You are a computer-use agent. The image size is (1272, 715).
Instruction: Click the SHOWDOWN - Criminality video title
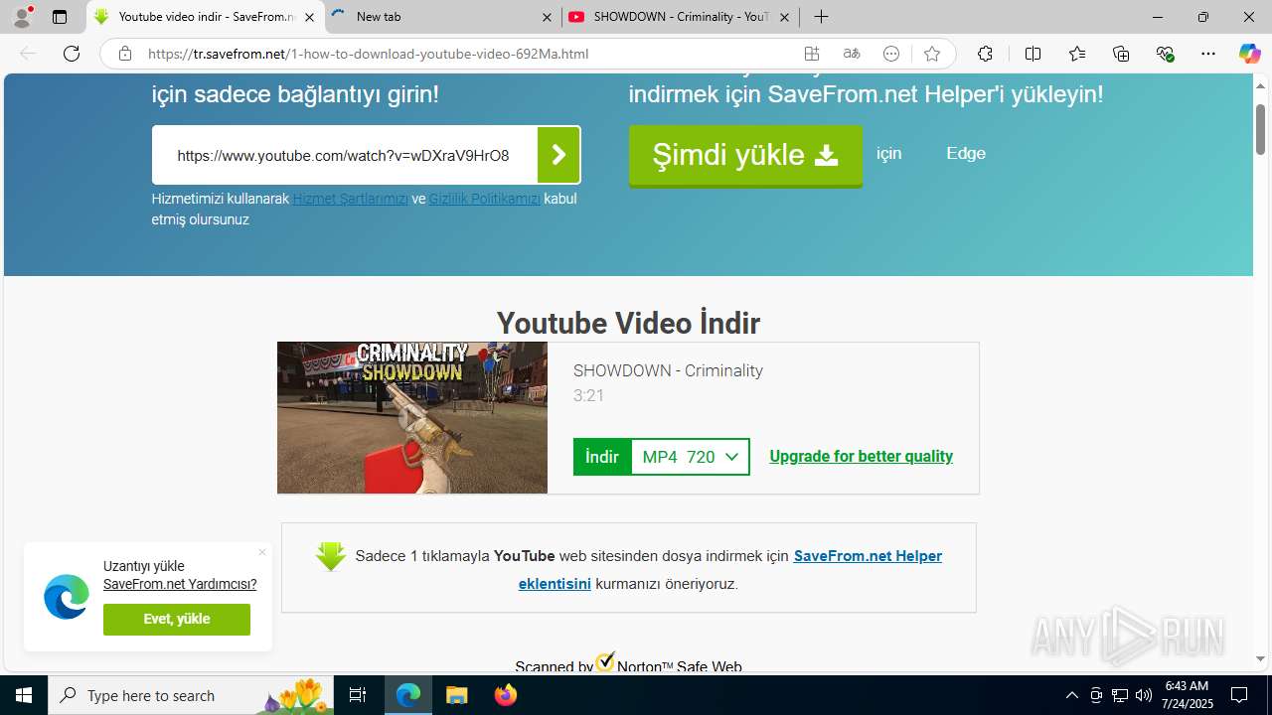click(x=668, y=370)
